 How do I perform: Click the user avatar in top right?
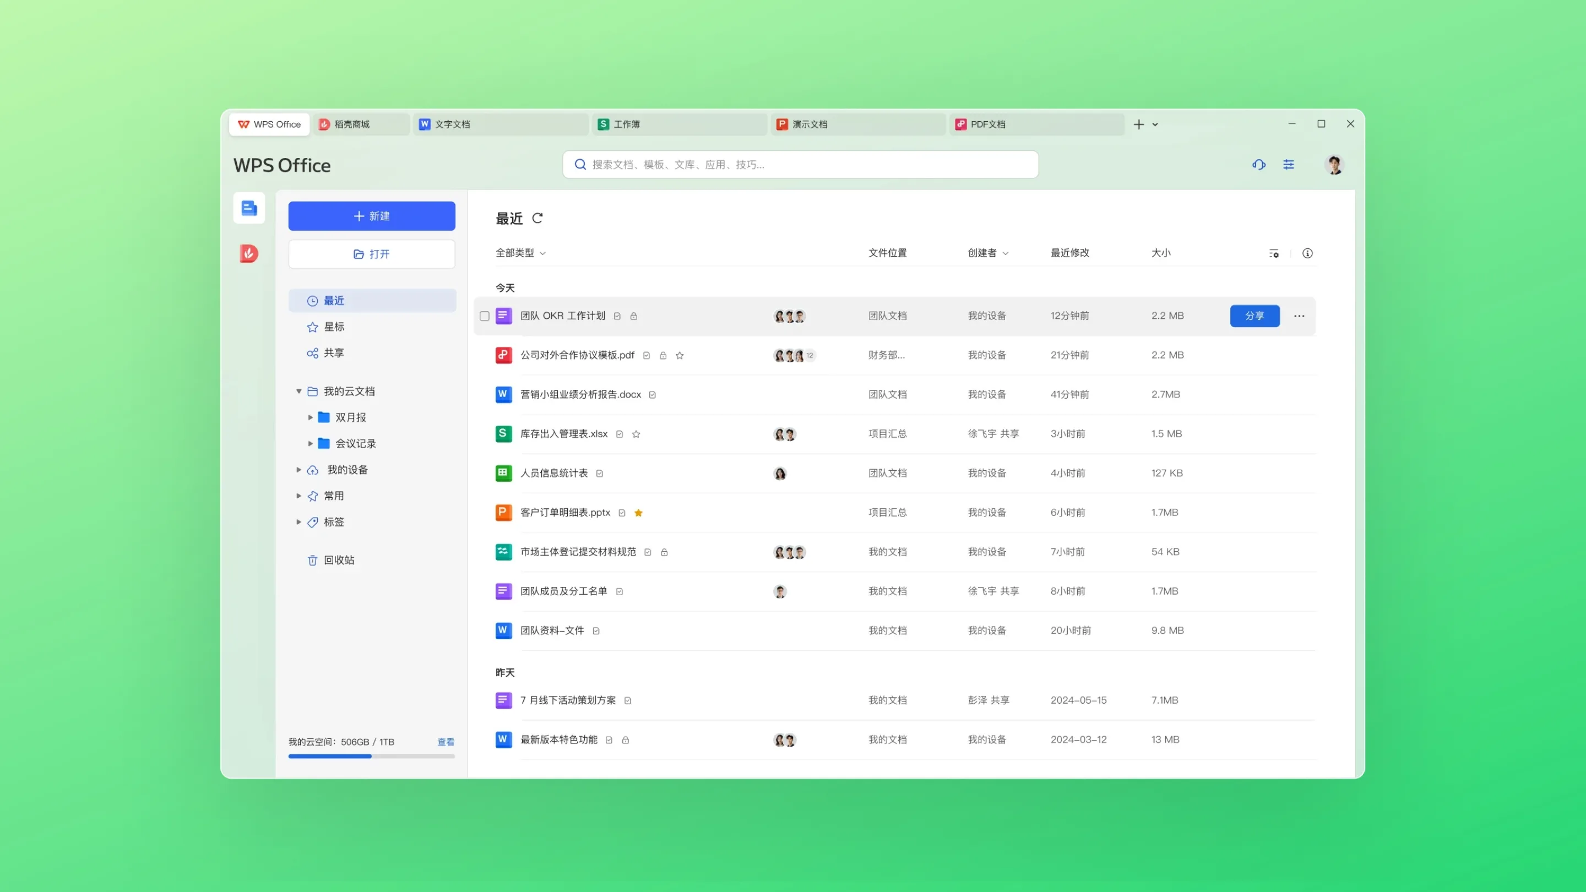(x=1334, y=165)
